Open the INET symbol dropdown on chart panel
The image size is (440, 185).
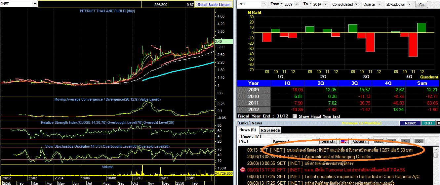click(x=35, y=4)
